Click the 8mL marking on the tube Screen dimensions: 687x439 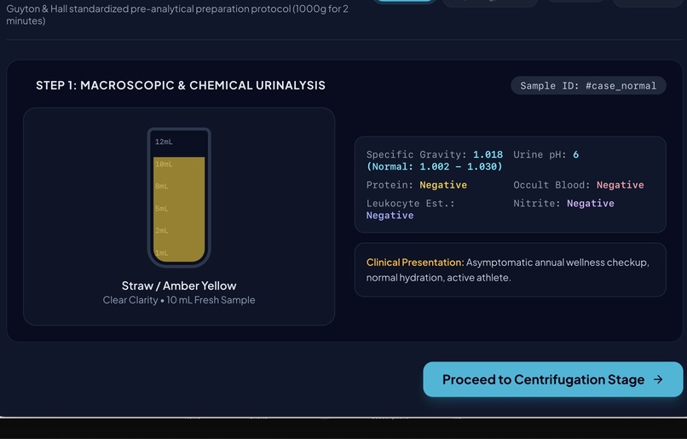tap(161, 186)
